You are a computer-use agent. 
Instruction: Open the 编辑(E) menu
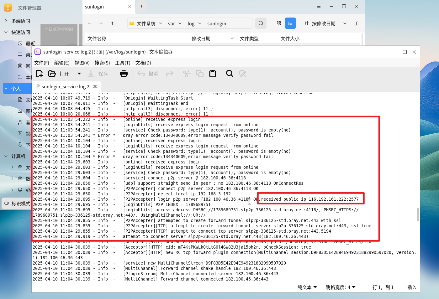pyautogui.click(x=62, y=63)
